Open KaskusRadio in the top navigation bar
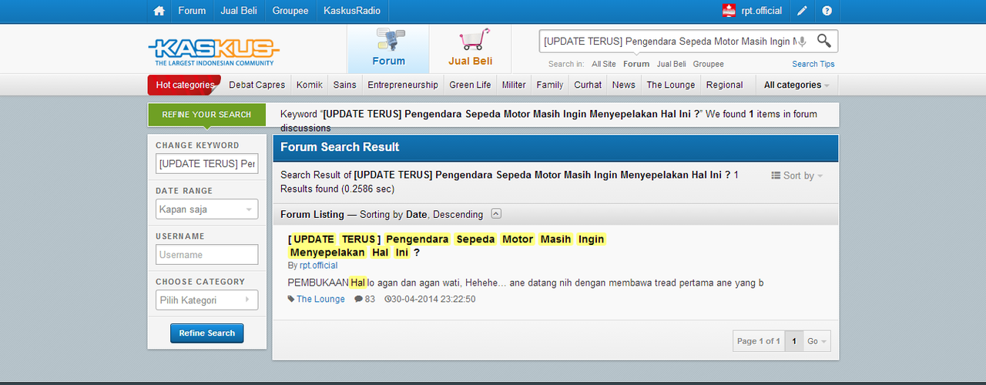 coord(351,11)
